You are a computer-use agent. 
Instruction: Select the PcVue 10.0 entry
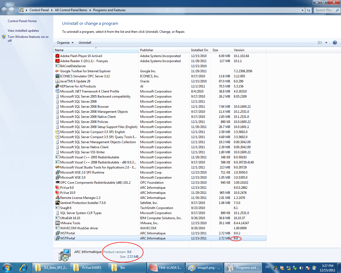click(x=68, y=193)
